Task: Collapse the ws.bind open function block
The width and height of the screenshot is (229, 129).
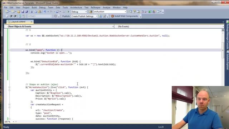Action: (10, 50)
